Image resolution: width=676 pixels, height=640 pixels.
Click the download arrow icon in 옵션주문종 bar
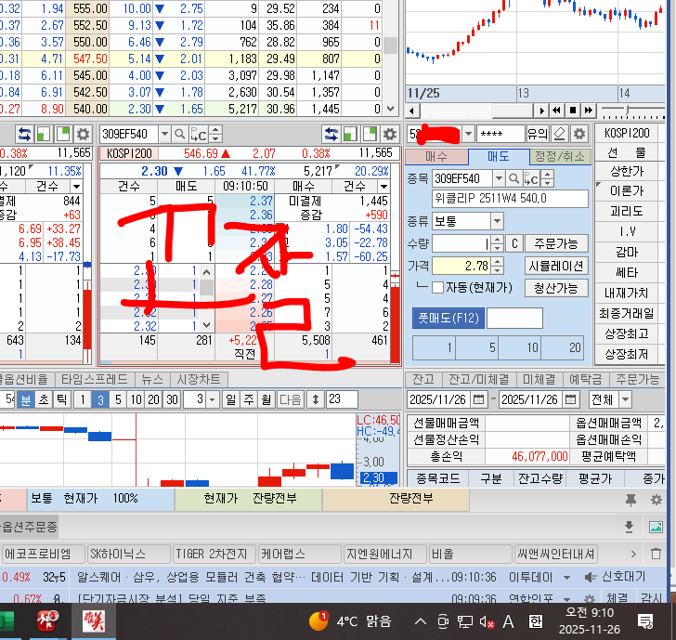(x=629, y=527)
